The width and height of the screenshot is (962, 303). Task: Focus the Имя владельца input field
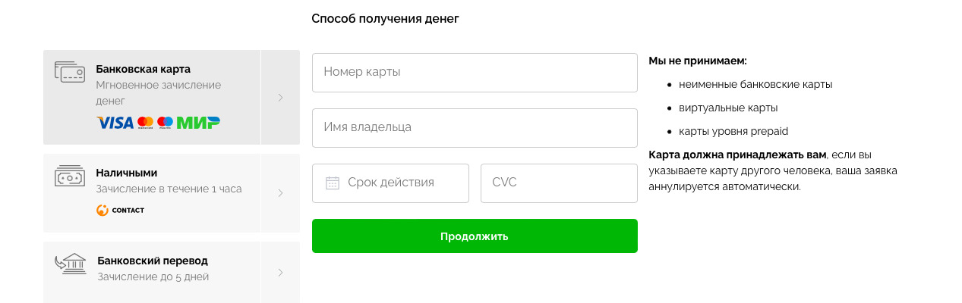475,127
